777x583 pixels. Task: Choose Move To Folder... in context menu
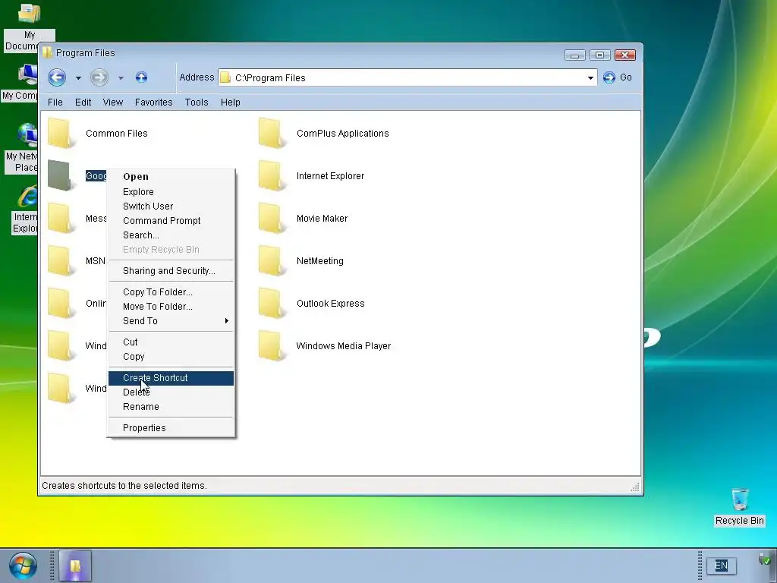coord(171,307)
